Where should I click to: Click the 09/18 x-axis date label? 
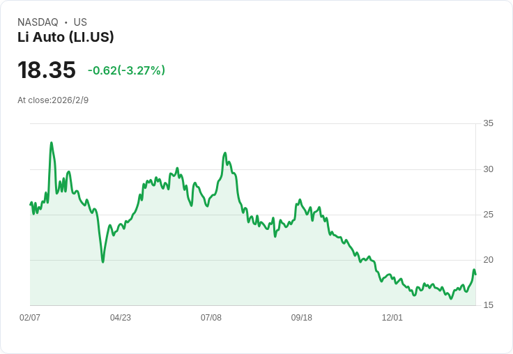tap(302, 317)
